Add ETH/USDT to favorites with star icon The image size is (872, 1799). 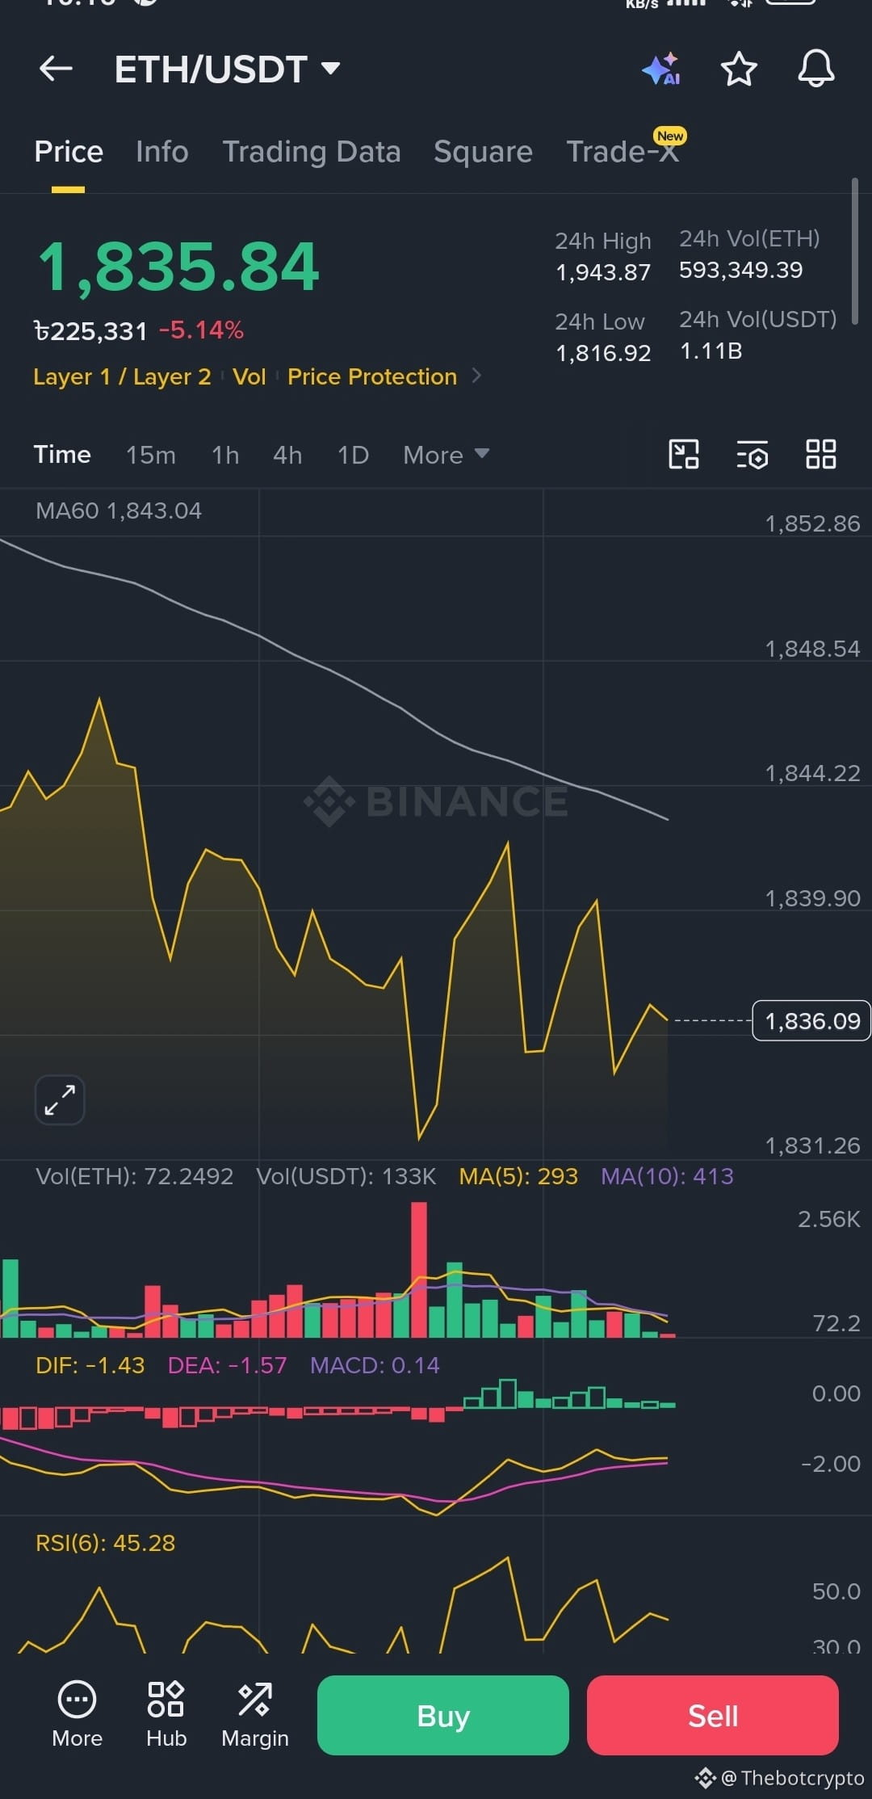click(739, 69)
